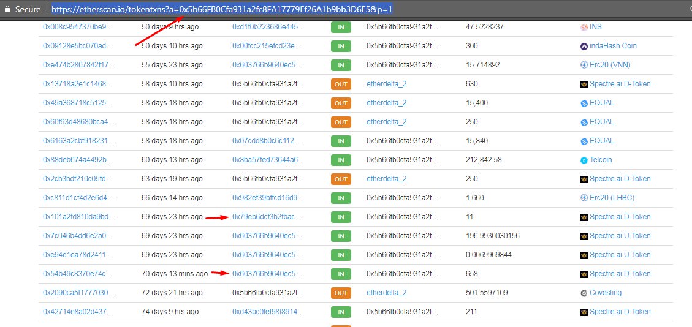Click the age '74 days 9 hrs ago'
692x327 pixels.
(170, 312)
